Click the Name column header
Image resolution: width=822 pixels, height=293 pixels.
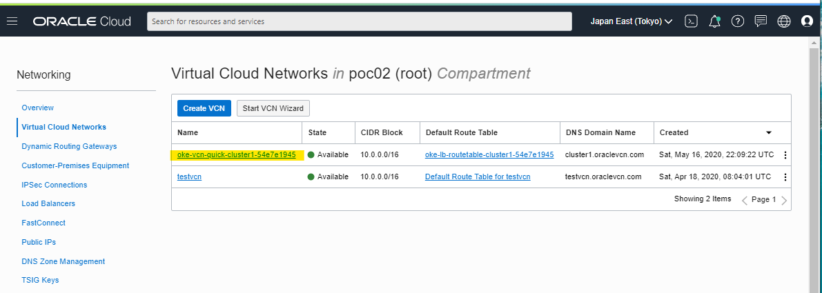[188, 132]
